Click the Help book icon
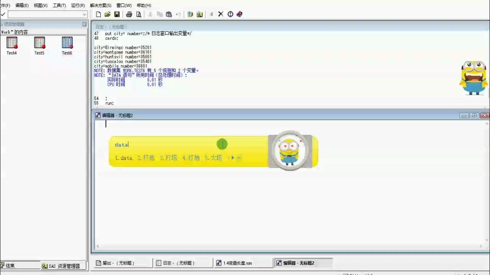Screen dimensions: 490x275 tap(240, 14)
